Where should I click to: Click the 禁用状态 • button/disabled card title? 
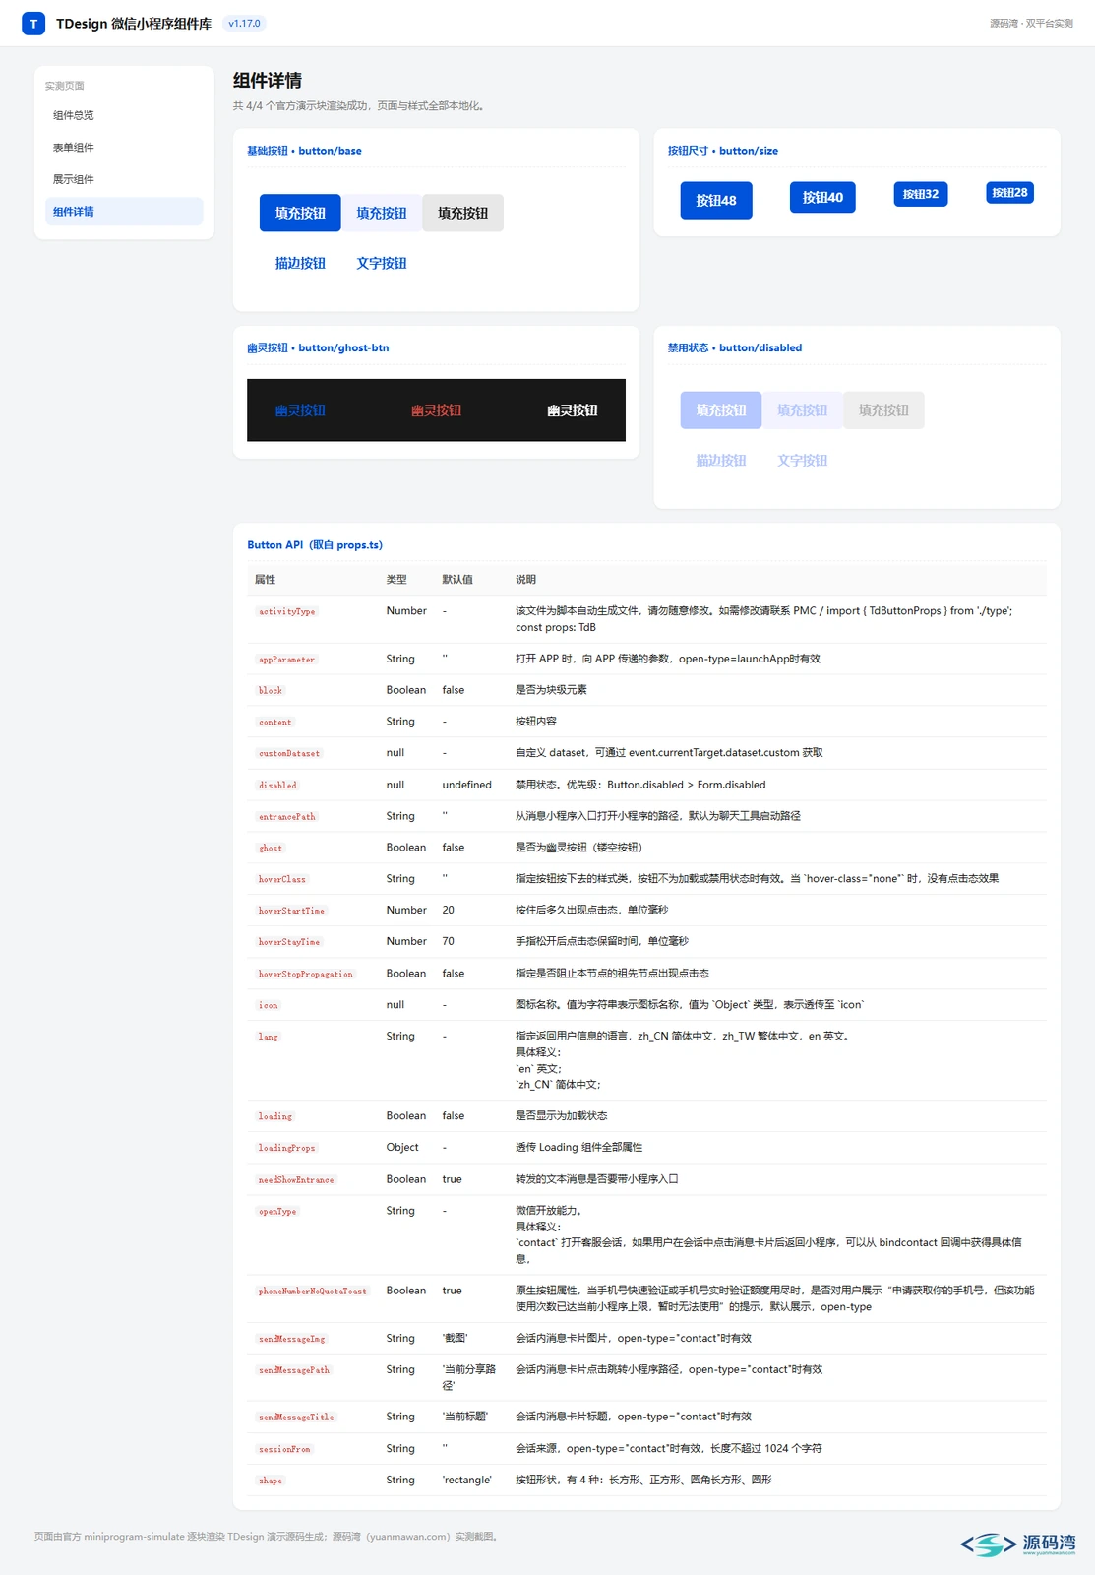(735, 348)
